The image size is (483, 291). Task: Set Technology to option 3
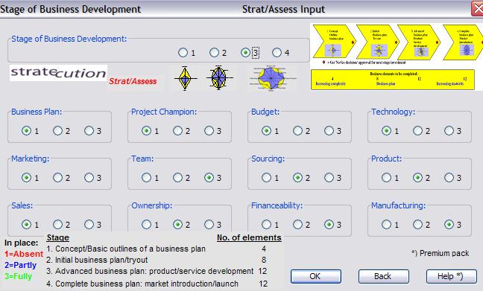coord(449,131)
